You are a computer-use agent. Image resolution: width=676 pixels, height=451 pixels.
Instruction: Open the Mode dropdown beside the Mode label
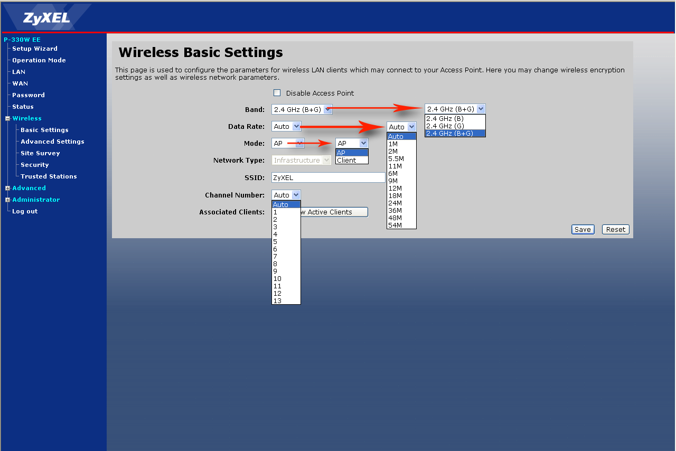click(288, 143)
